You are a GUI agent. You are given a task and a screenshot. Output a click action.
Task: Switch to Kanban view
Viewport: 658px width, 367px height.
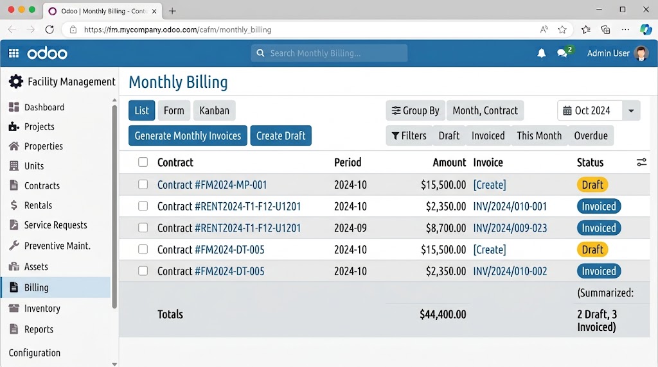click(x=215, y=110)
